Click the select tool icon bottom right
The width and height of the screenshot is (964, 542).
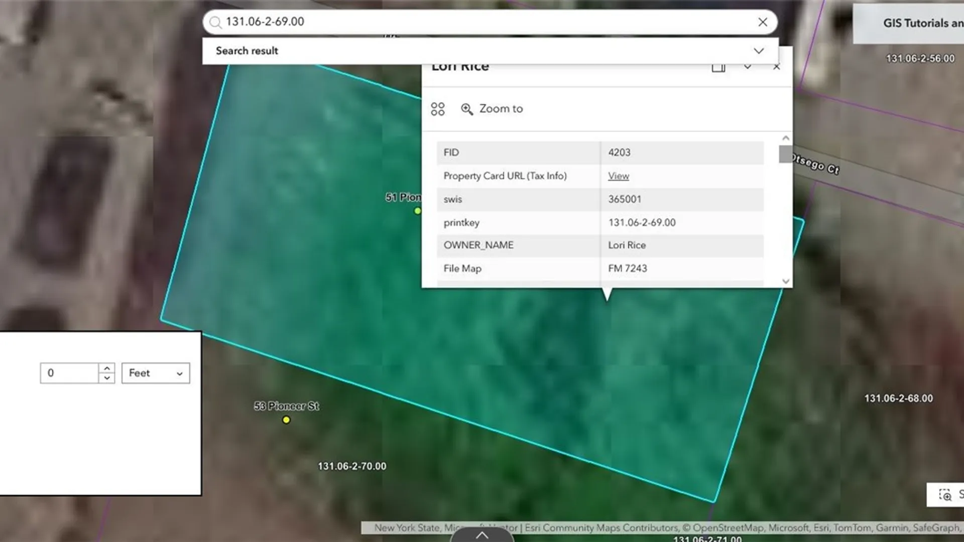pos(945,495)
